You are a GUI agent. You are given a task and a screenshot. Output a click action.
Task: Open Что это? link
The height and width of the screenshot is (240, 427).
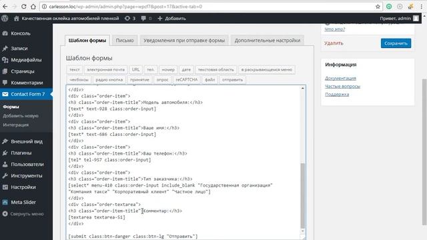(335, 29)
